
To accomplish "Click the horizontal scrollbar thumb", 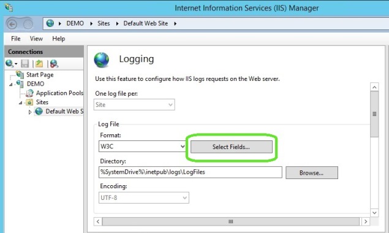I will click(x=231, y=221).
